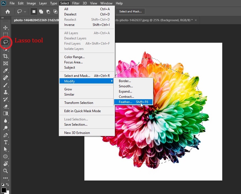Choose Contract from Modify submenu

[133, 97]
